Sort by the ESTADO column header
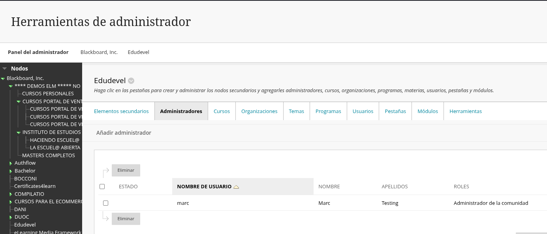 (128, 186)
